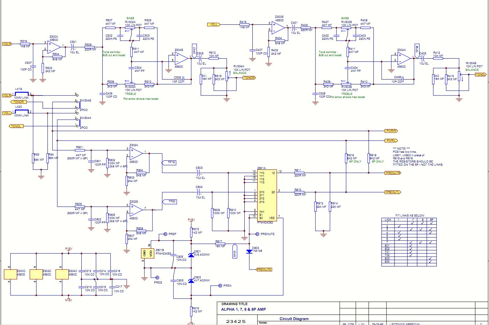The height and width of the screenshot is (325, 489).
Task: Select the '8P' column header in table
Action: [x=431, y=220]
